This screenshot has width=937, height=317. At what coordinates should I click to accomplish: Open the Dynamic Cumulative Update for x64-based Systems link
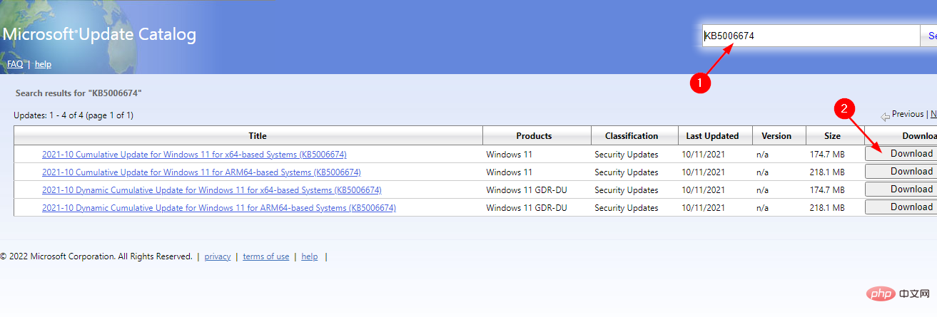pos(211,190)
